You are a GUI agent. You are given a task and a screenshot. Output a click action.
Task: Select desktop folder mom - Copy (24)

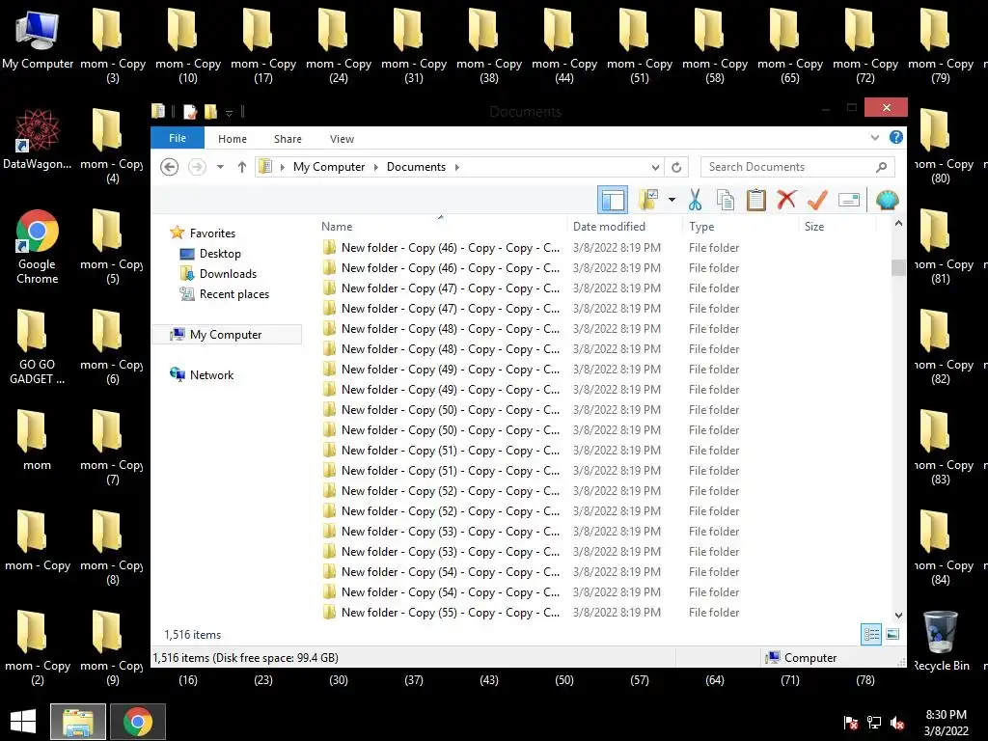point(339,45)
